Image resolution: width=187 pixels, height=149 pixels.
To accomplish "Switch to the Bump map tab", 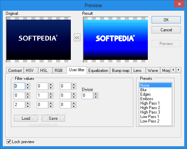I will click(121, 71).
